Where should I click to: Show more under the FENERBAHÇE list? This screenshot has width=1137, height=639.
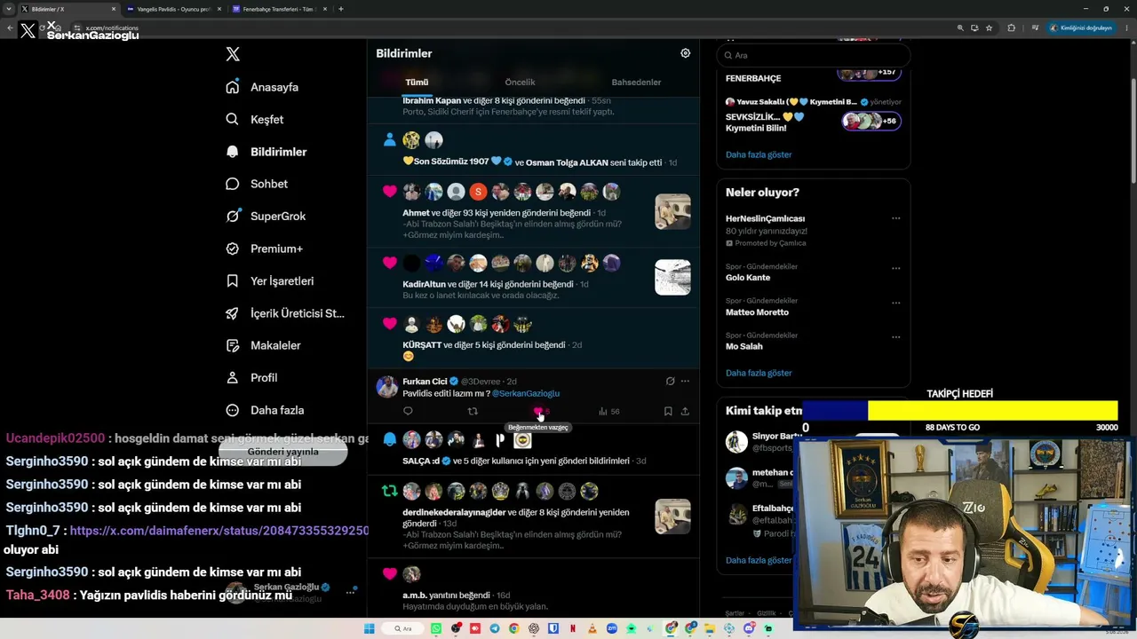758,154
